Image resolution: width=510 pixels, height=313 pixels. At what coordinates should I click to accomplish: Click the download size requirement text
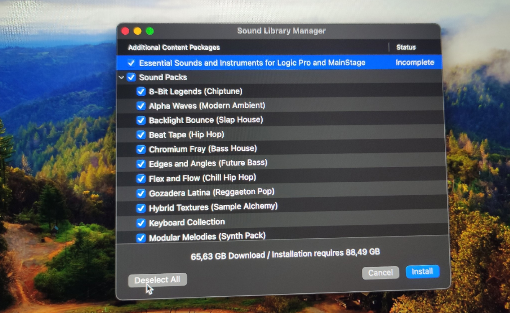tap(285, 254)
